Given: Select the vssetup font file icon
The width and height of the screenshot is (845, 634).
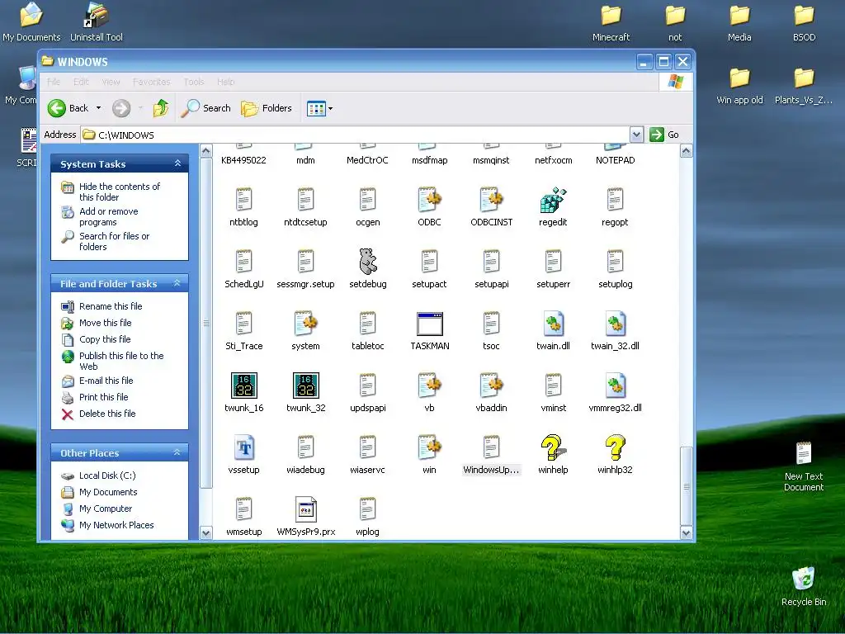Looking at the screenshot, I should (243, 447).
